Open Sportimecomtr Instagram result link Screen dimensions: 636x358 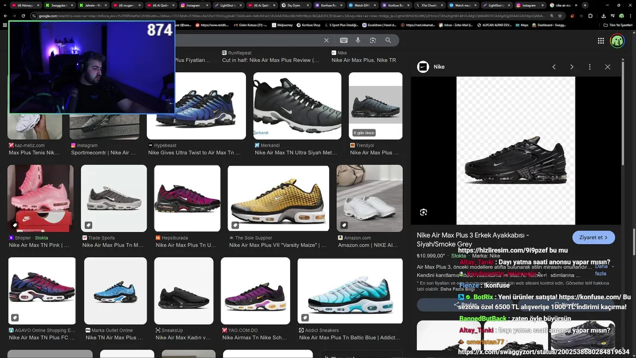click(x=103, y=153)
